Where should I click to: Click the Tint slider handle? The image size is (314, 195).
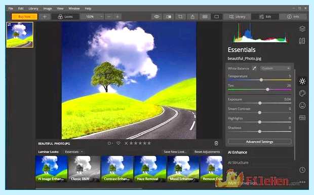[x=267, y=90]
